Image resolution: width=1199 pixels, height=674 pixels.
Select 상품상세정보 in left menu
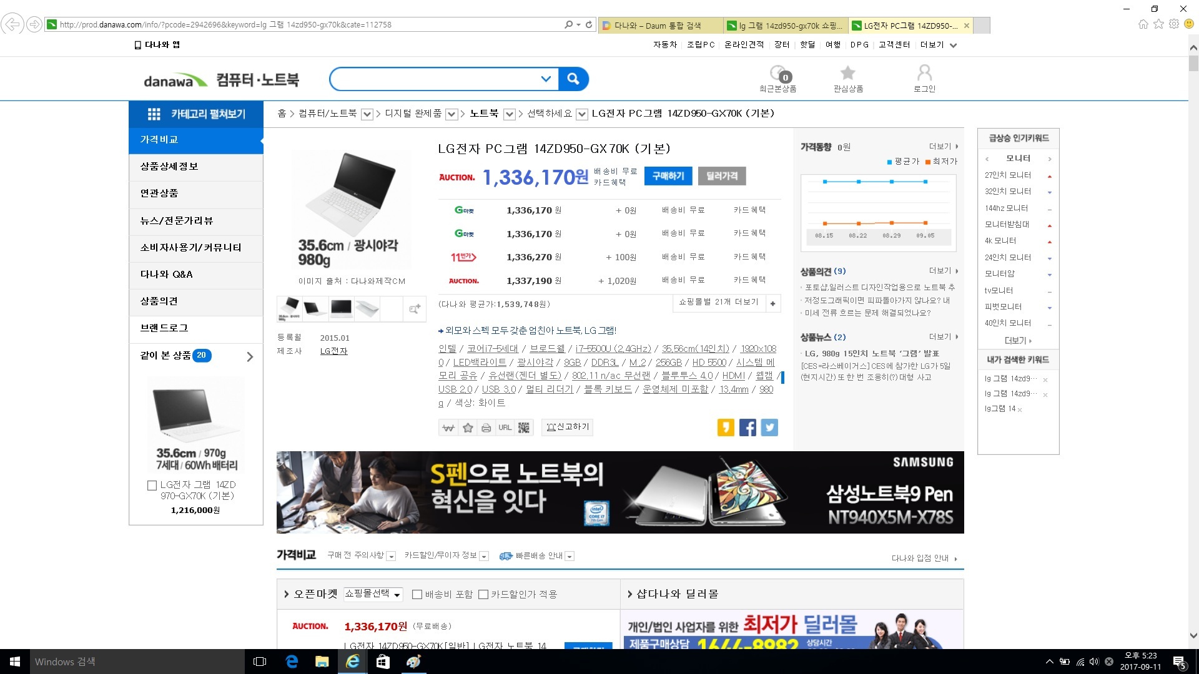coord(196,167)
